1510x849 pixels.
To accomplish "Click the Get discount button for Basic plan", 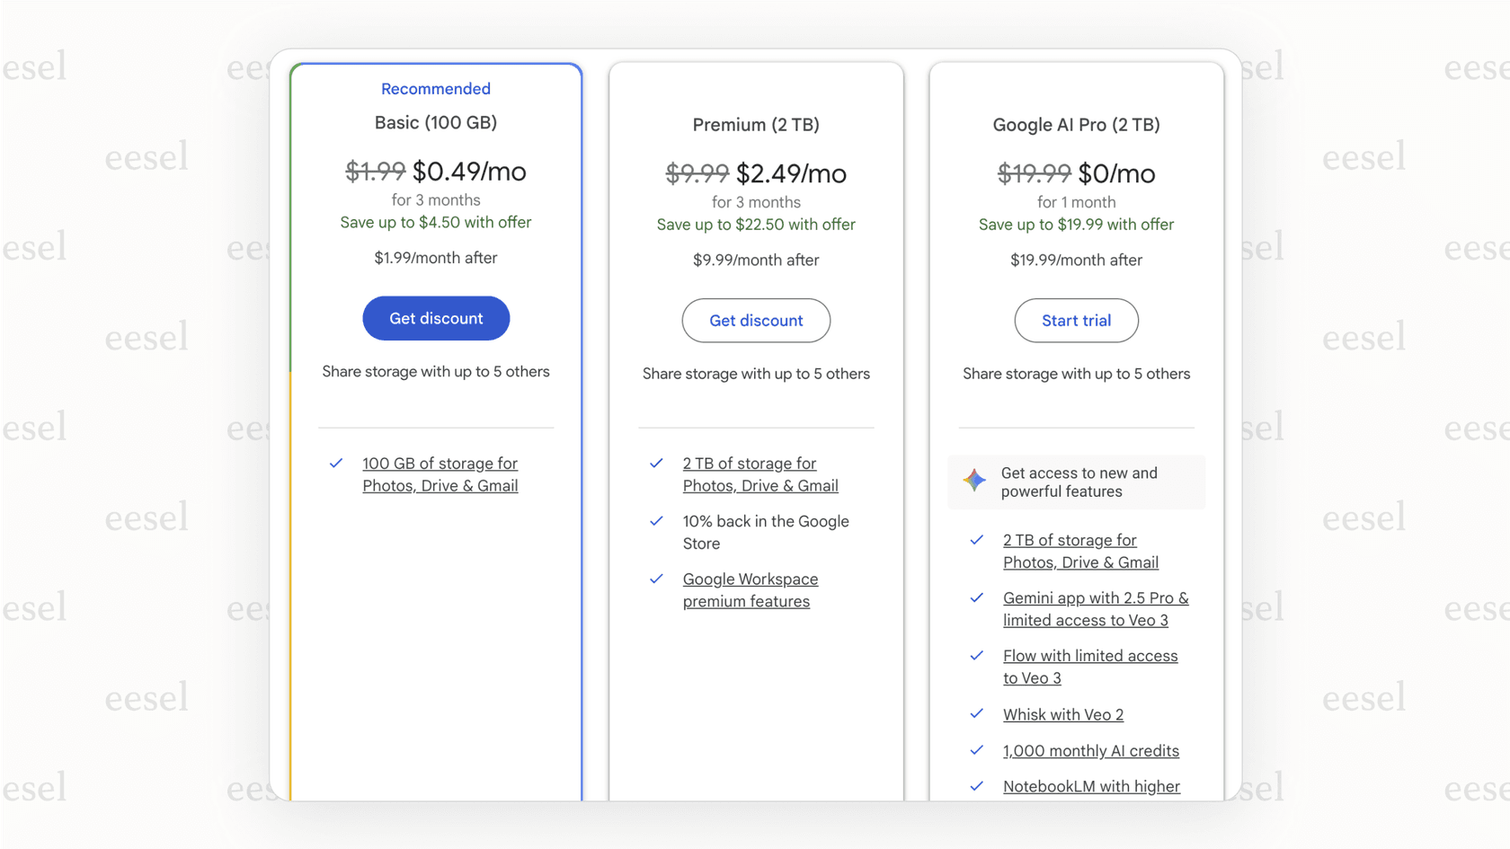I will click(436, 318).
